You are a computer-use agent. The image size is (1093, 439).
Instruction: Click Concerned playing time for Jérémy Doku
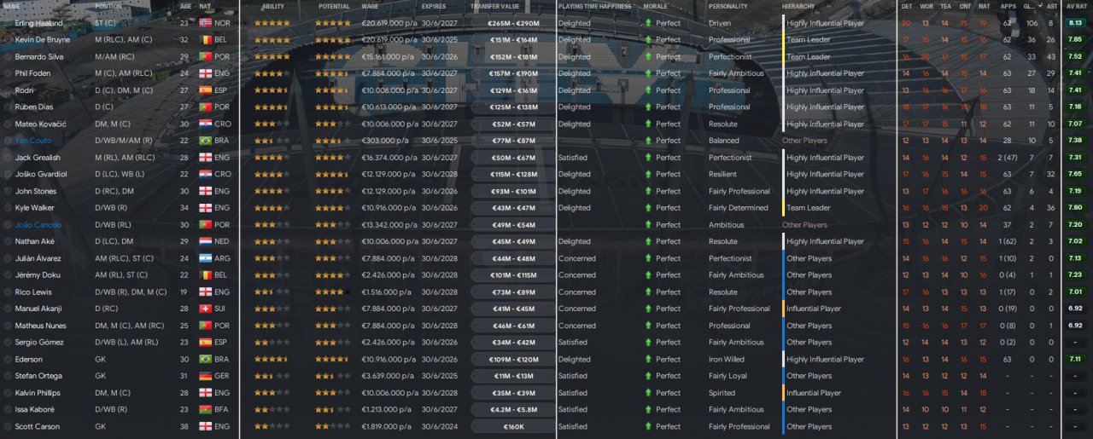(577, 275)
